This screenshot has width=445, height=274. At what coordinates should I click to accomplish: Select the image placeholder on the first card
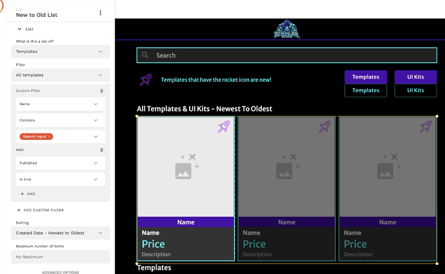pos(186,167)
